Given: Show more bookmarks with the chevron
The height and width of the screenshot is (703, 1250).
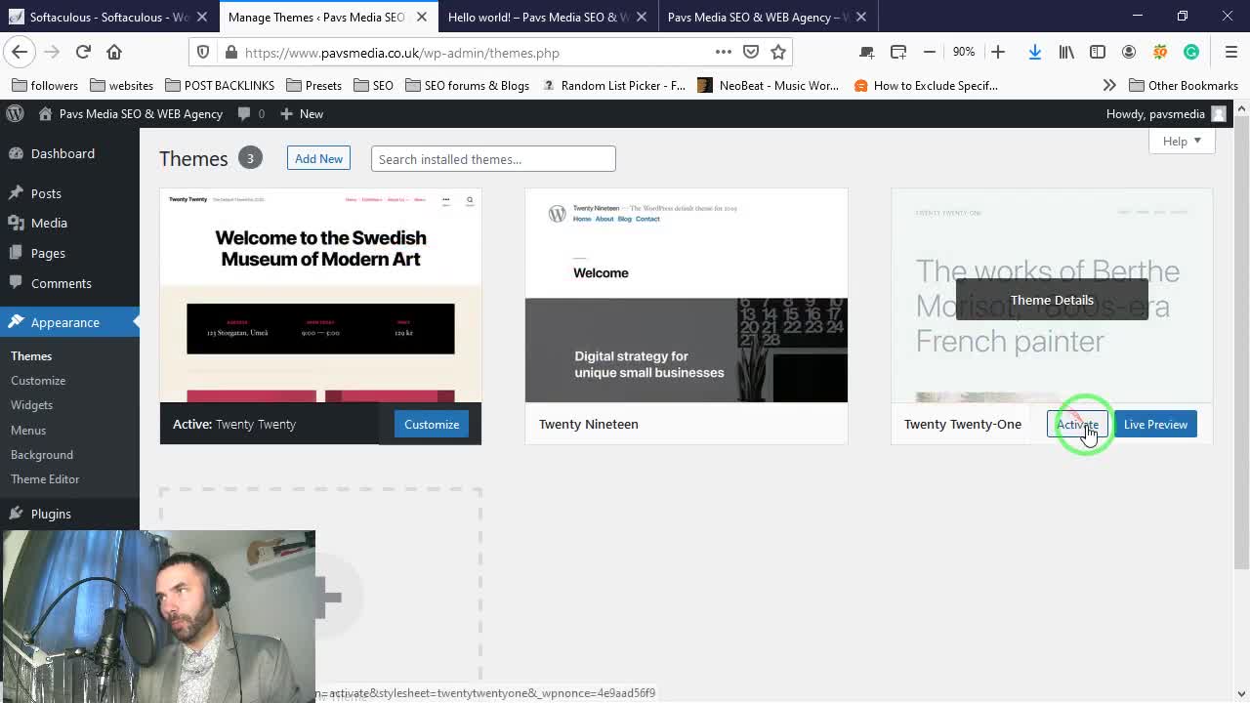Looking at the screenshot, I should 1109,85.
